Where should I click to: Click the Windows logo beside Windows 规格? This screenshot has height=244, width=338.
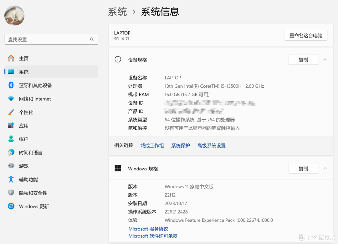click(x=118, y=168)
